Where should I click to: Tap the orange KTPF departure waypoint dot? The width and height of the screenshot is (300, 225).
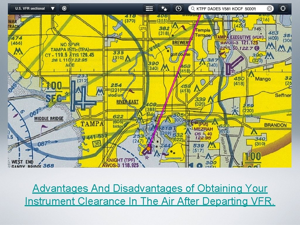click(x=149, y=149)
